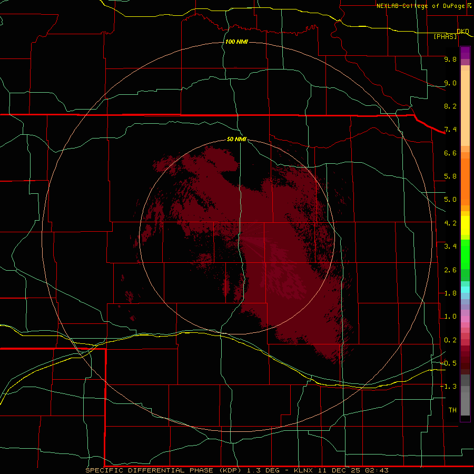The width and height of the screenshot is (474, 474).
Task: Click the 9.0 value on the color scale
Action: [x=450, y=83]
